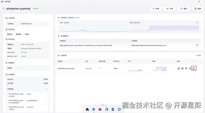Image resolution: width=205 pixels, height=113 pixels.
Task: Click the startup command row in advanced config
Action: tap(27, 79)
